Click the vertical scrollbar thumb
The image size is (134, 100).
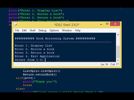coord(118,52)
